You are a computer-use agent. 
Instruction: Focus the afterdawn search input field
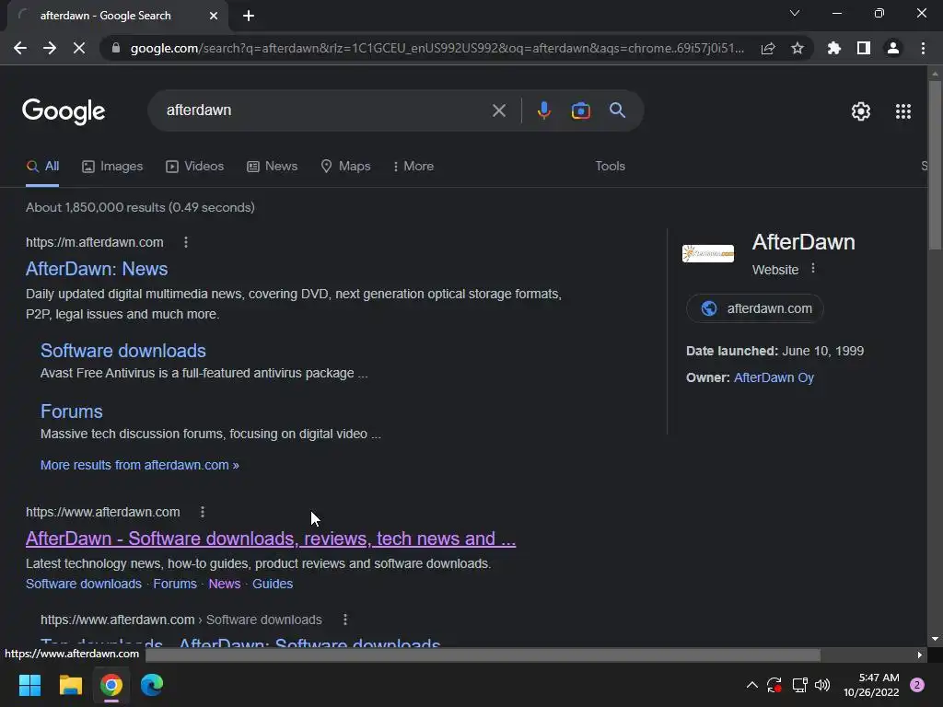tap(325, 110)
